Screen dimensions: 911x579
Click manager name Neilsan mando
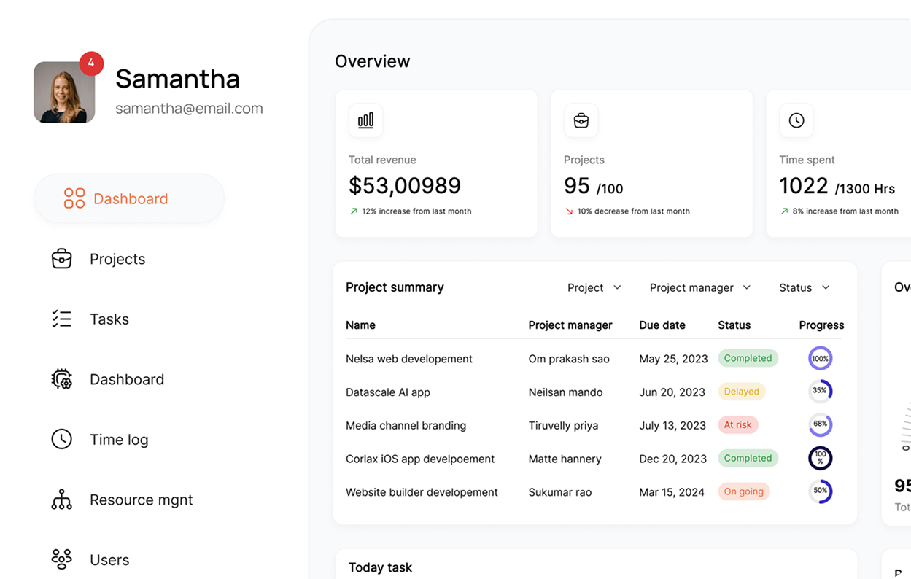(565, 392)
